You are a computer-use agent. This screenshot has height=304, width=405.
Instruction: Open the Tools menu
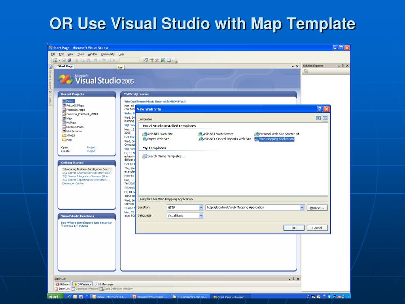click(x=80, y=54)
